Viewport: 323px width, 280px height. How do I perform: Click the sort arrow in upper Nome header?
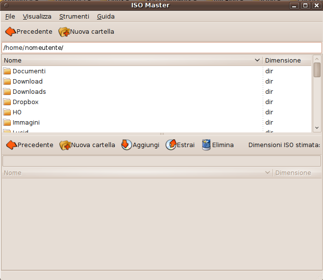click(257, 60)
